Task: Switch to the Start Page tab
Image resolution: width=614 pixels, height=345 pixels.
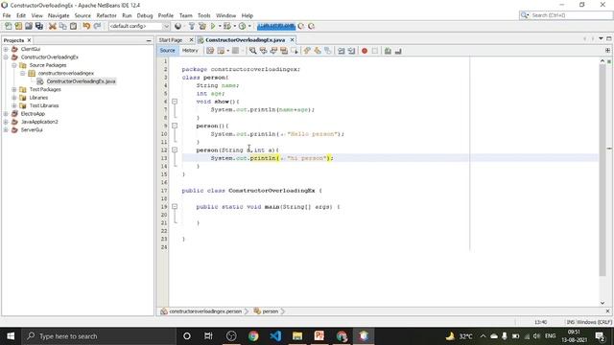Action: point(171,40)
